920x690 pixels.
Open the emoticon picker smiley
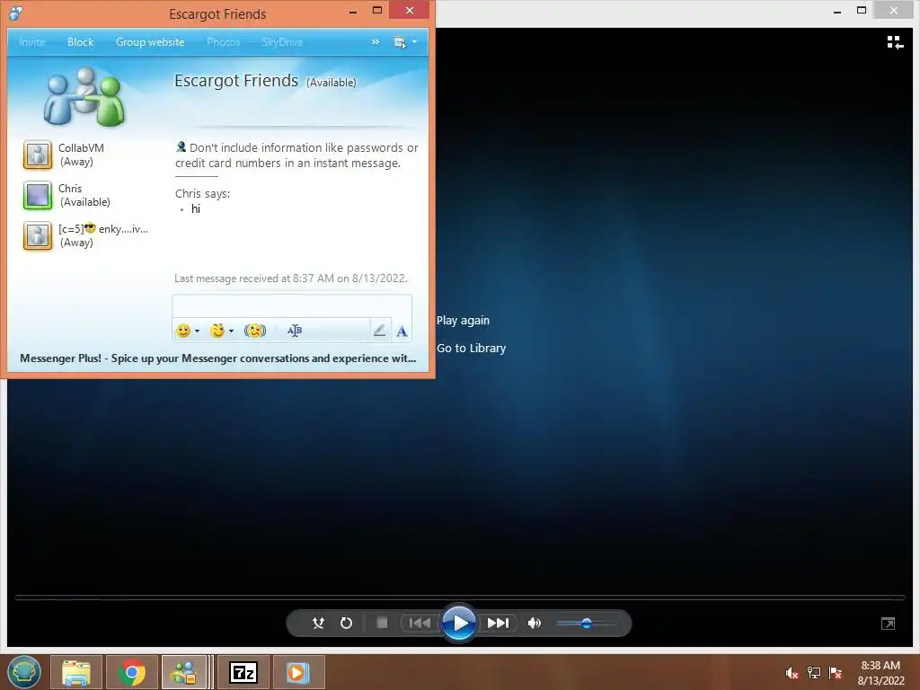pyautogui.click(x=183, y=331)
